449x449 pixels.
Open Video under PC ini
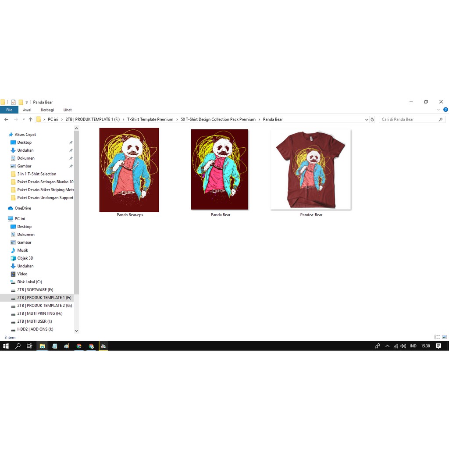point(22,274)
